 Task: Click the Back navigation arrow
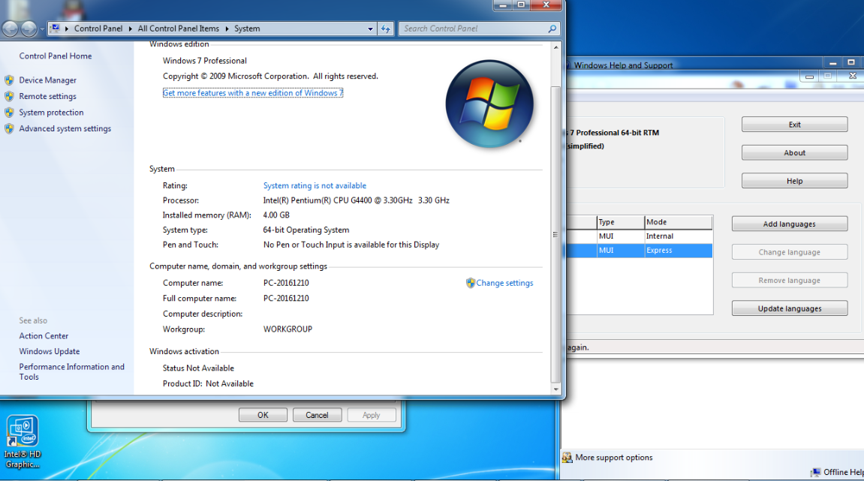11,28
